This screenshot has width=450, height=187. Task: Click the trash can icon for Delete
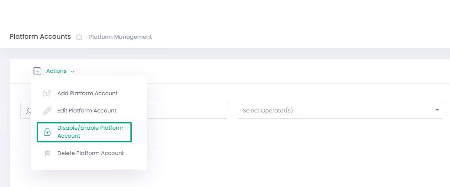[48, 153]
